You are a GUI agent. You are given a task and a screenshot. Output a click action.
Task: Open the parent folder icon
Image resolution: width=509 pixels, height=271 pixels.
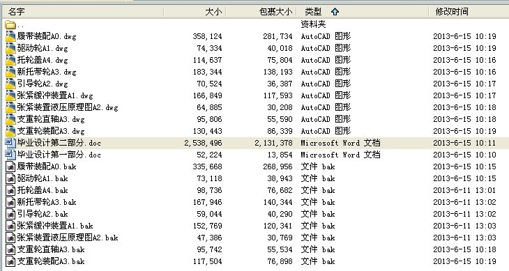click(10, 24)
